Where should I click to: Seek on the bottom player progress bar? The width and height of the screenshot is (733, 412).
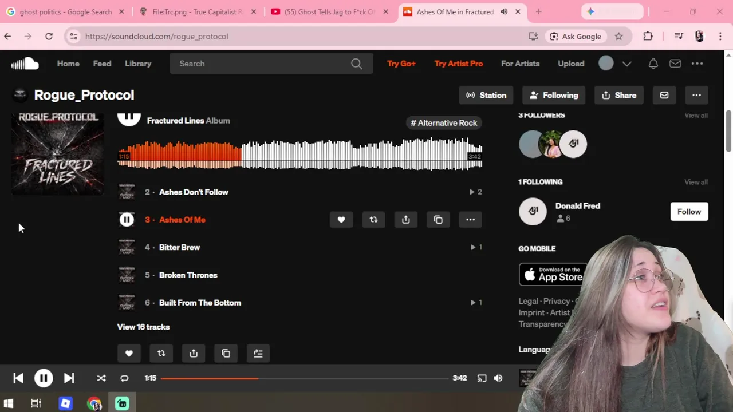(x=305, y=378)
